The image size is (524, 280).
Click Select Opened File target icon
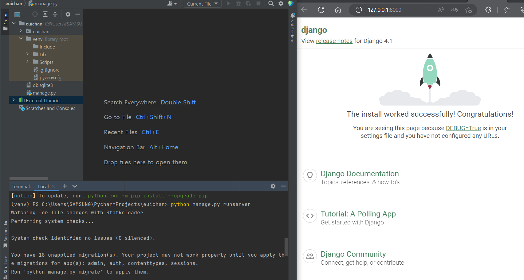35,14
